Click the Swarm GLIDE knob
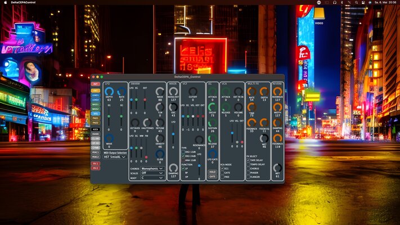The width and height of the screenshot is (400, 225). coord(160,154)
